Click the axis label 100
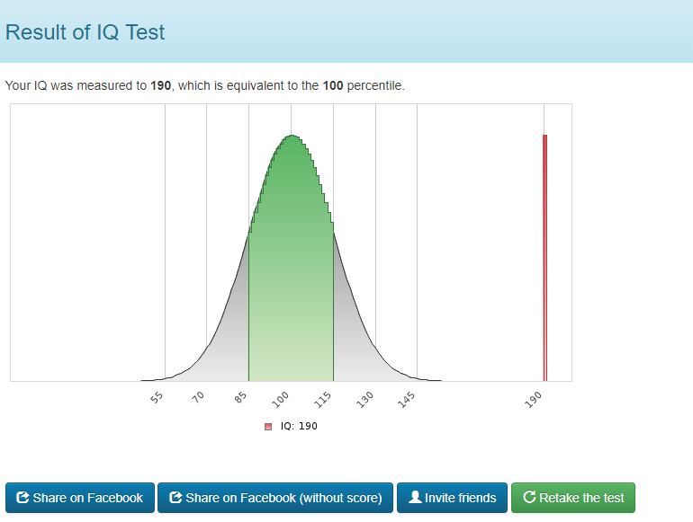The width and height of the screenshot is (693, 522). [x=280, y=399]
